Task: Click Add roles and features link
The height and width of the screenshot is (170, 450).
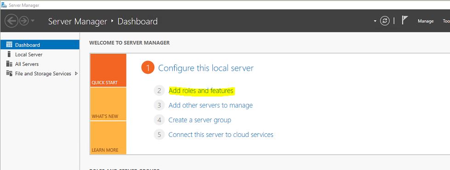Action: tap(201, 91)
